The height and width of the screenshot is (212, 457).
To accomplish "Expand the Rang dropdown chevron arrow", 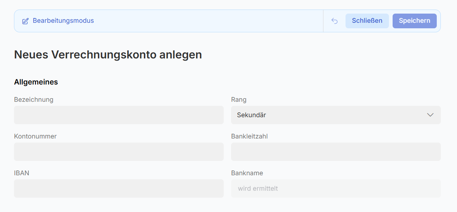I will coord(430,115).
